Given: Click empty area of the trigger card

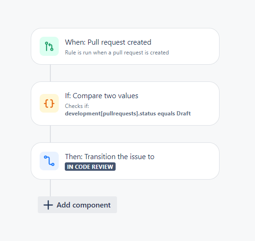Looking at the screenshot, I should pyautogui.click(x=192, y=46).
